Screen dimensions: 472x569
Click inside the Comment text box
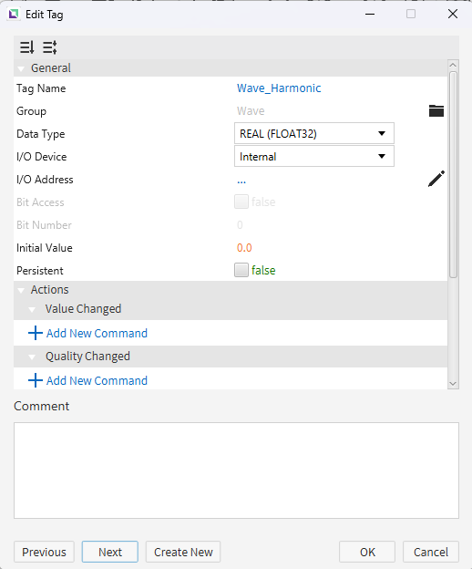click(x=236, y=471)
